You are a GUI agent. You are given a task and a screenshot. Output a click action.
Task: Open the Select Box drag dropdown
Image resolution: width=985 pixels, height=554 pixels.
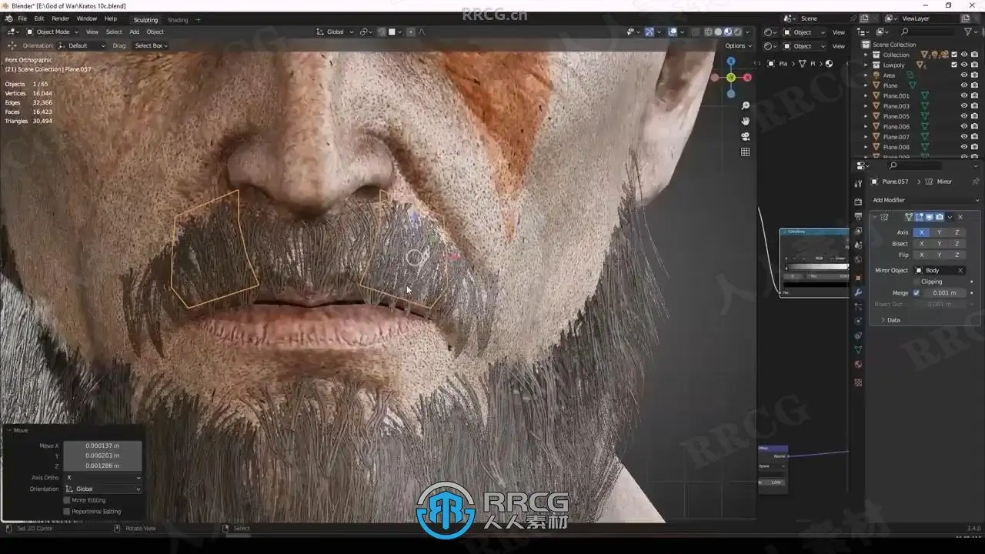tap(151, 45)
